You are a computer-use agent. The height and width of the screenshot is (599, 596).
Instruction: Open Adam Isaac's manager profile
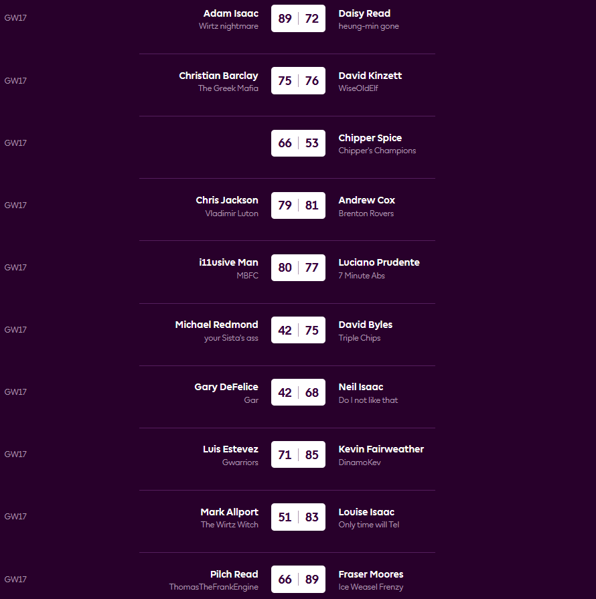click(x=230, y=13)
